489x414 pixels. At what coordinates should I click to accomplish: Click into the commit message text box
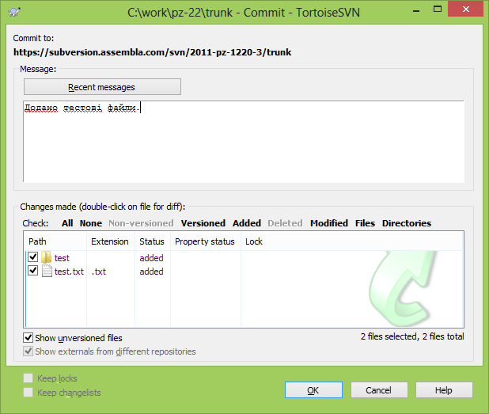[x=244, y=142]
